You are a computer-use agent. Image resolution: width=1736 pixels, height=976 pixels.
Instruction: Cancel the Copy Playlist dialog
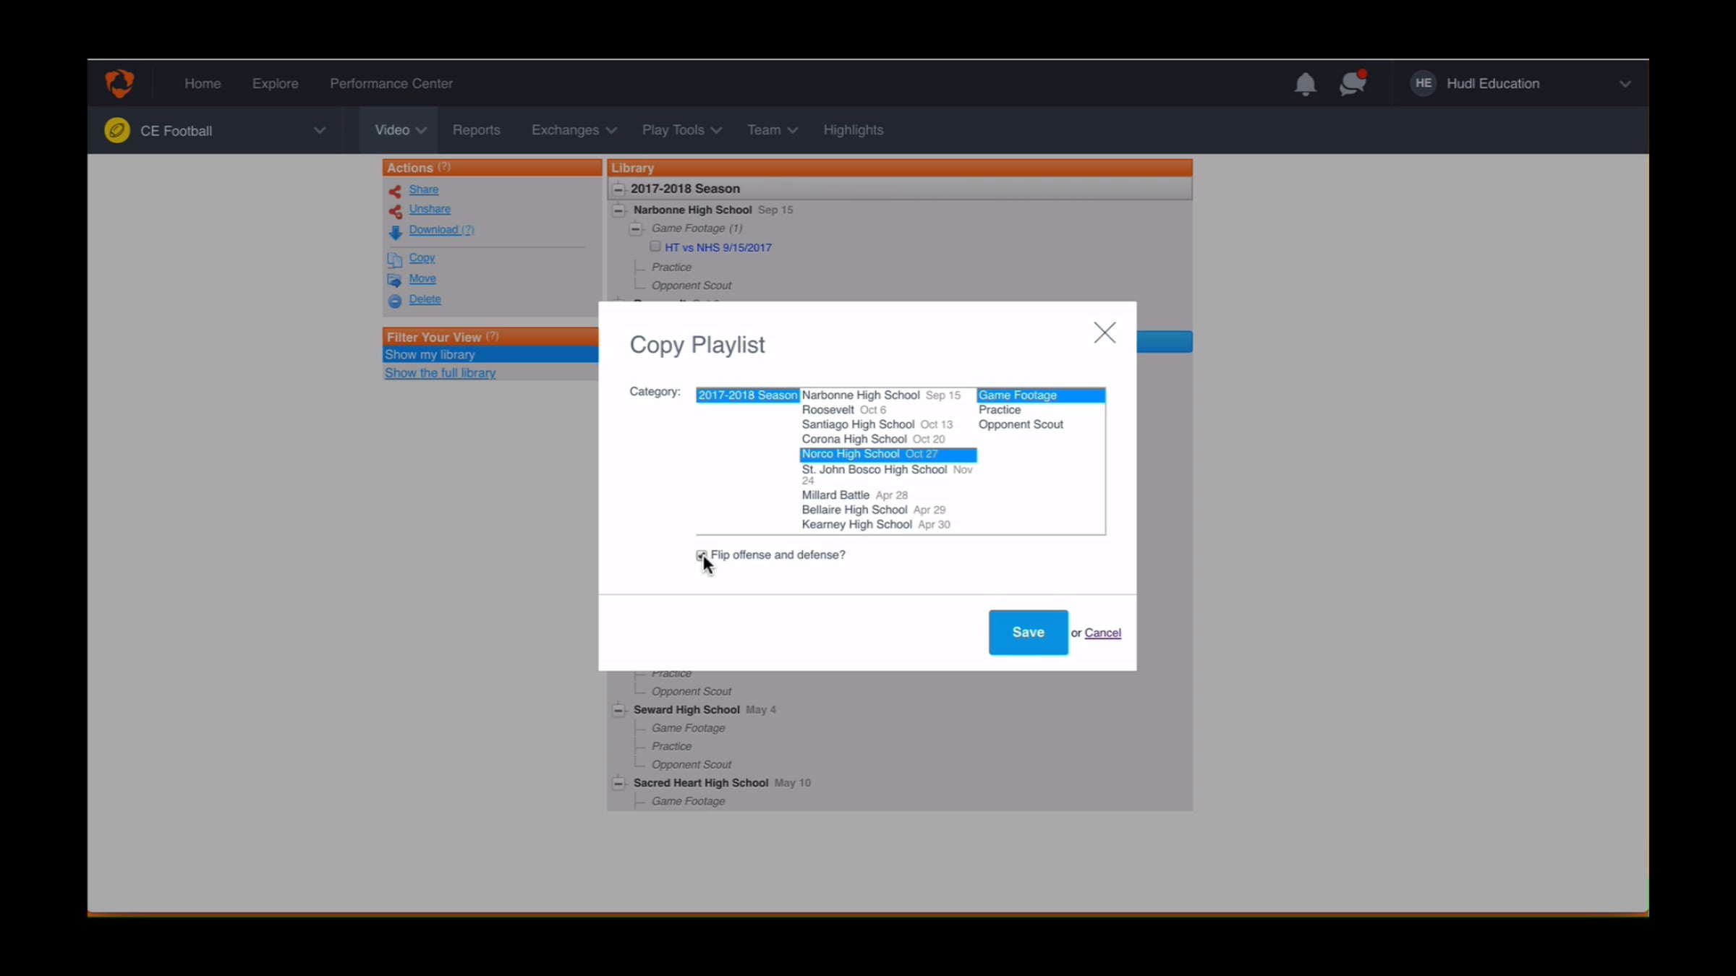click(1102, 633)
